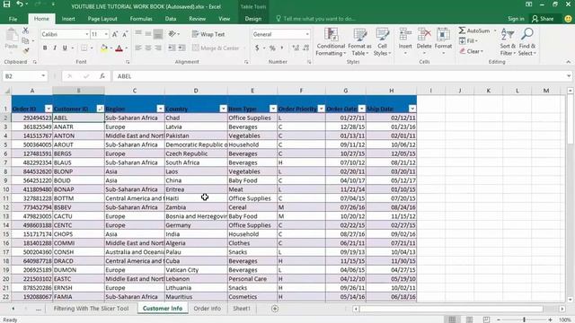575x323 pixels.
Task: Click the Increase Indent icon
Action: coord(181,48)
